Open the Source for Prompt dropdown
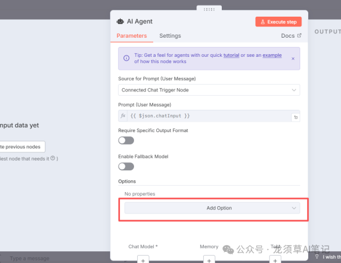This screenshot has height=263, width=341. pyautogui.click(x=209, y=90)
